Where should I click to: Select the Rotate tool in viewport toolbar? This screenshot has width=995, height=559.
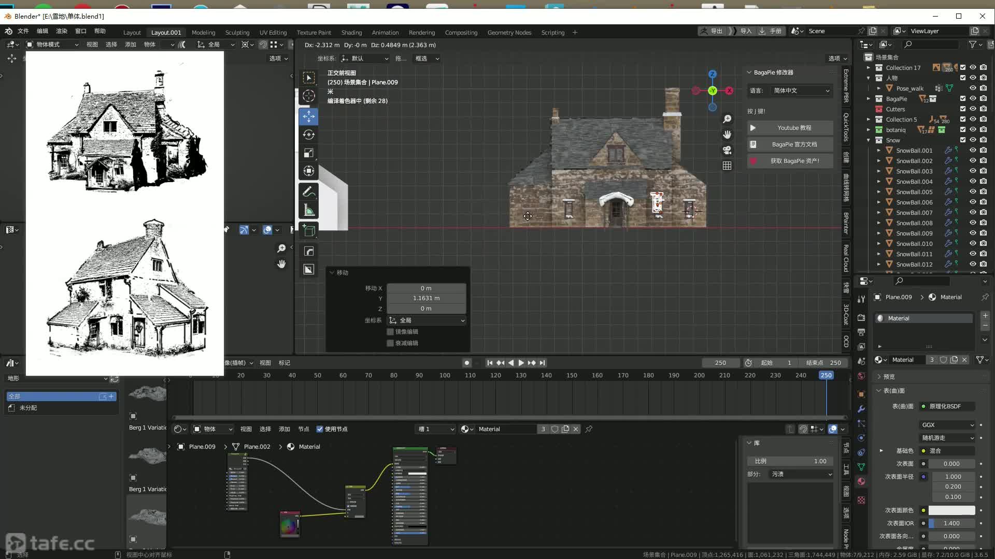coord(309,135)
